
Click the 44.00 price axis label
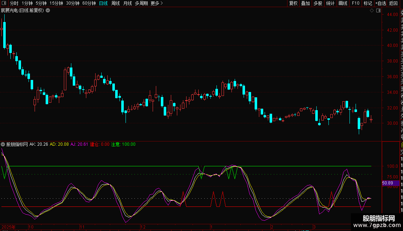[392, 15]
